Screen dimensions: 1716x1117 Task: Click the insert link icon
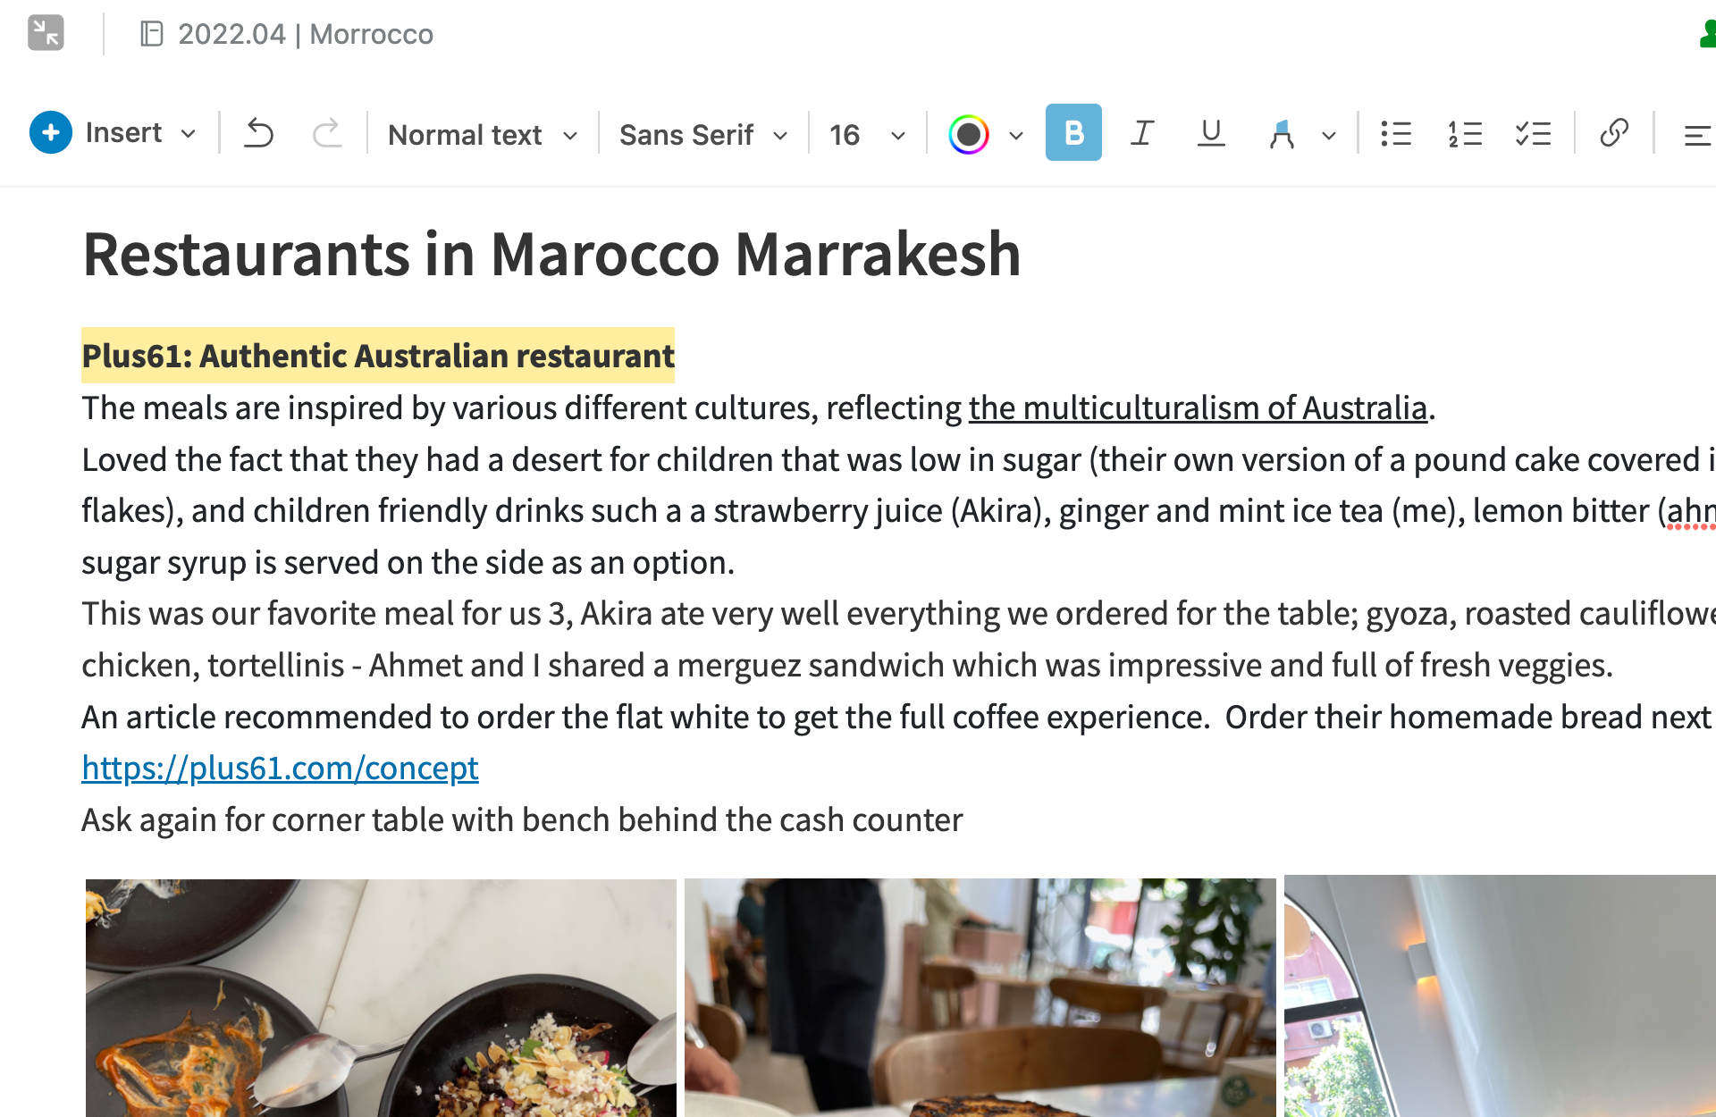point(1614,133)
